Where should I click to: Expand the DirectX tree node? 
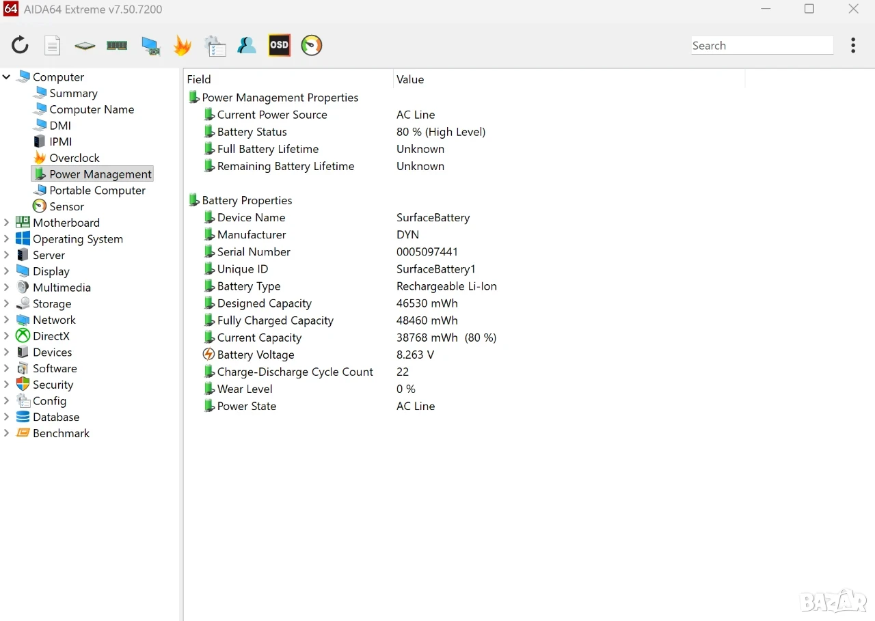pos(7,336)
